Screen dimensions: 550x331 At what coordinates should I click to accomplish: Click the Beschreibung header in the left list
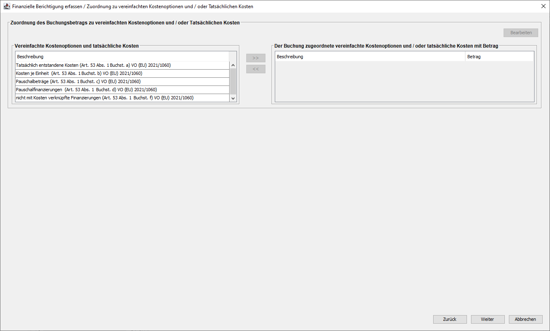(122, 57)
